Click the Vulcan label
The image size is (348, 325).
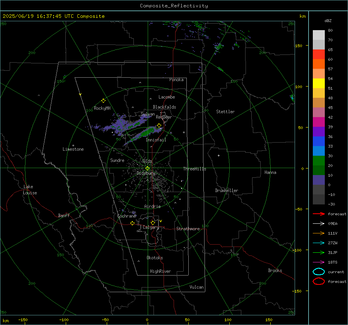point(196,287)
